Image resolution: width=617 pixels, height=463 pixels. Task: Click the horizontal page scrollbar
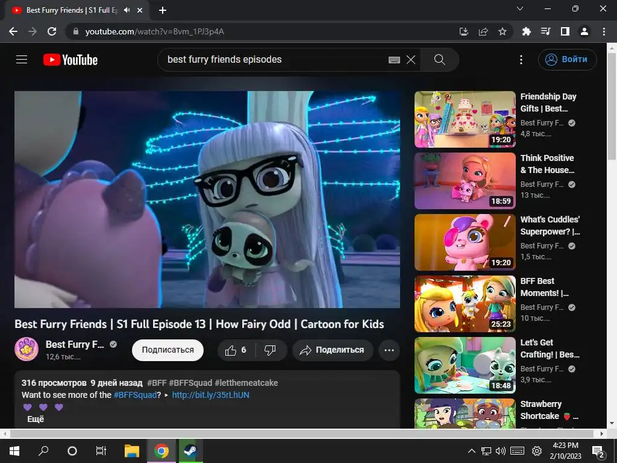pos(301,433)
